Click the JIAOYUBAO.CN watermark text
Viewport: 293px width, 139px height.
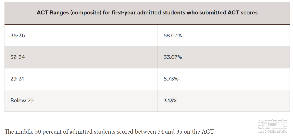pos(272,131)
